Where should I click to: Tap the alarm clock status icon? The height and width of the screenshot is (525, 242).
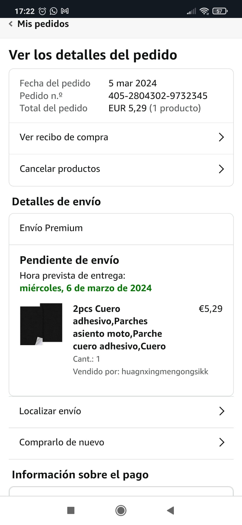point(42,11)
